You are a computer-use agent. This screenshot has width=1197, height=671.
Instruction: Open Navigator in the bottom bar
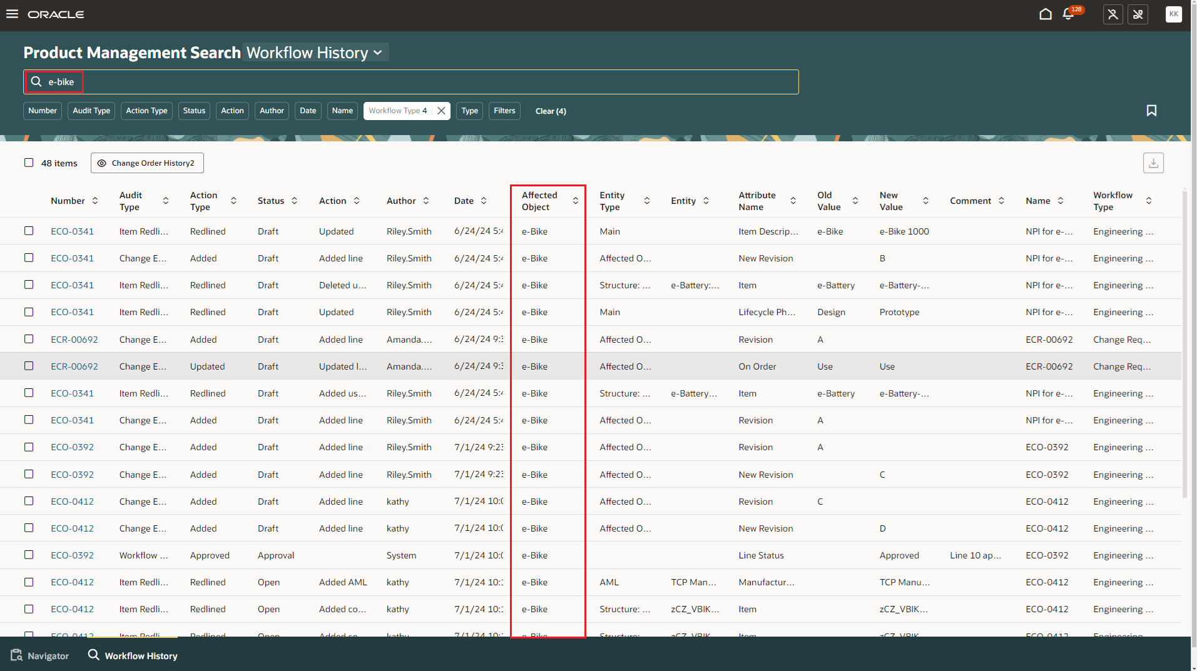40,655
